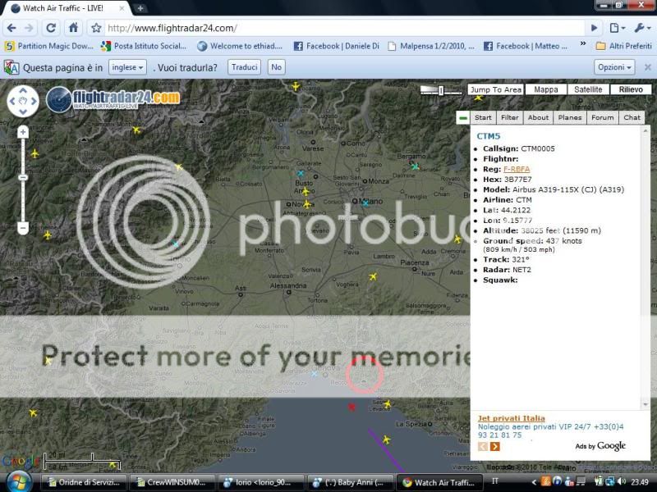Expand the Opzioni translate options dropdown

(615, 67)
